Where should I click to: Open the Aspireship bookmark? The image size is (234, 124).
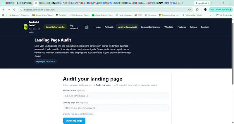tap(150, 15)
